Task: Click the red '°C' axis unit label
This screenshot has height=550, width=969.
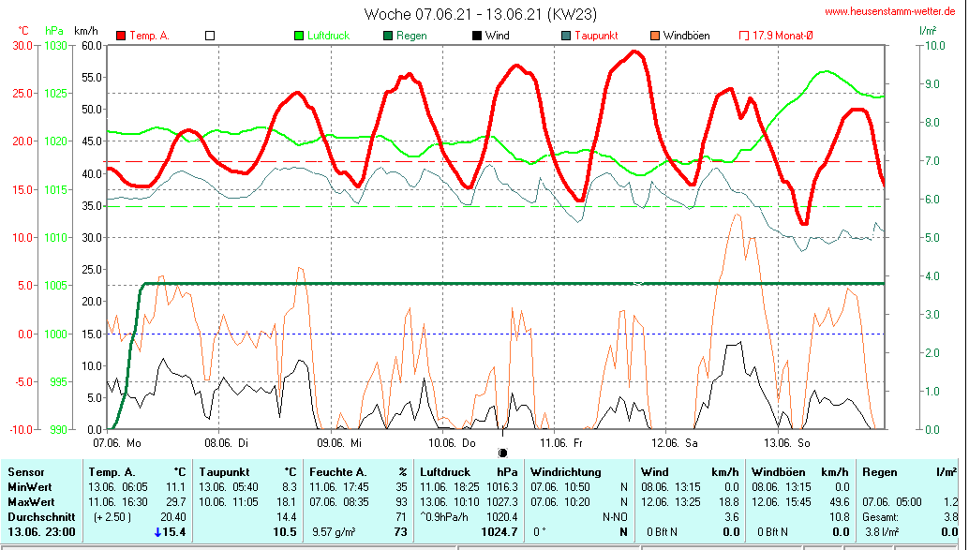Action: pyautogui.click(x=22, y=31)
